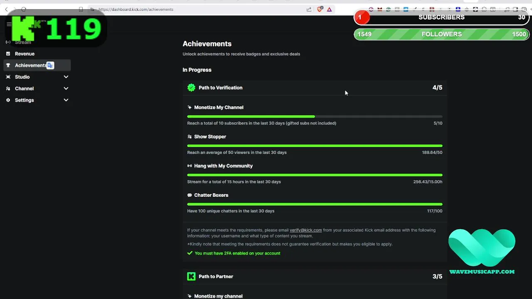Select the Channel item in the sidebar
532x299 pixels.
[x=24, y=88]
